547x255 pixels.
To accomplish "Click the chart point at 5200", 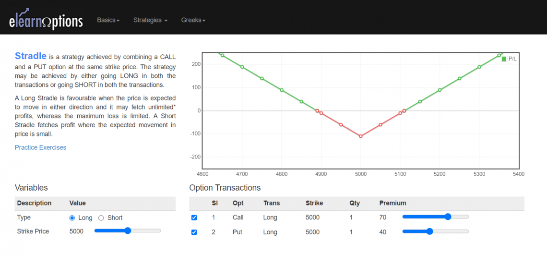I will click(440, 90).
